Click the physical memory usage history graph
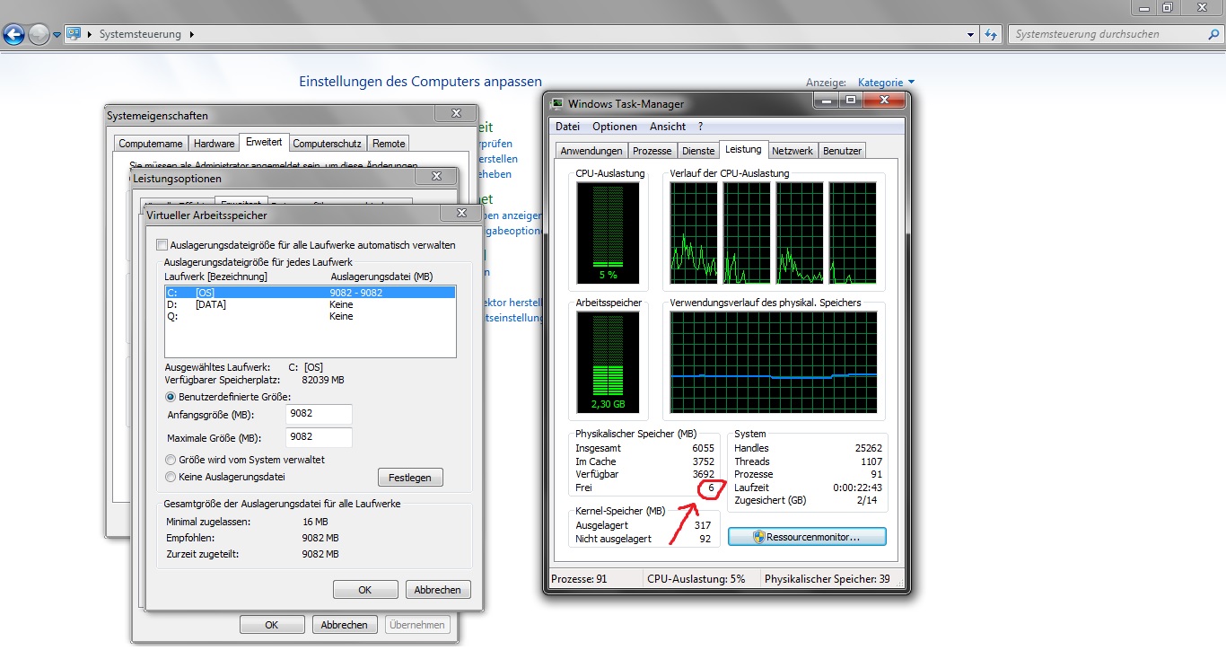Screen dimensions: 1226x659 point(774,364)
